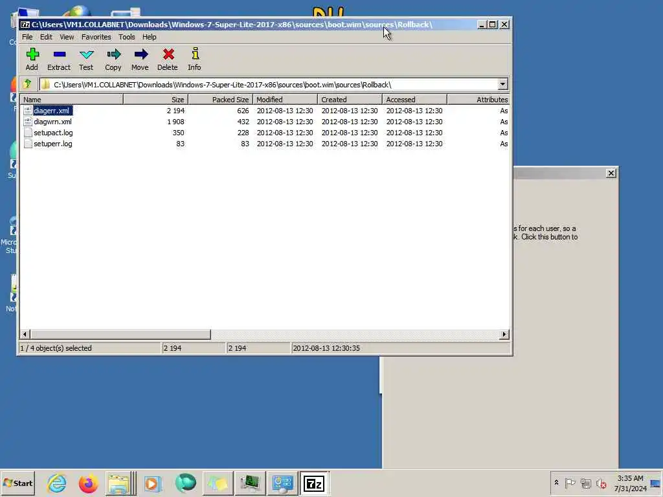Sort by Size column header
663x497 pixels.
click(x=155, y=99)
